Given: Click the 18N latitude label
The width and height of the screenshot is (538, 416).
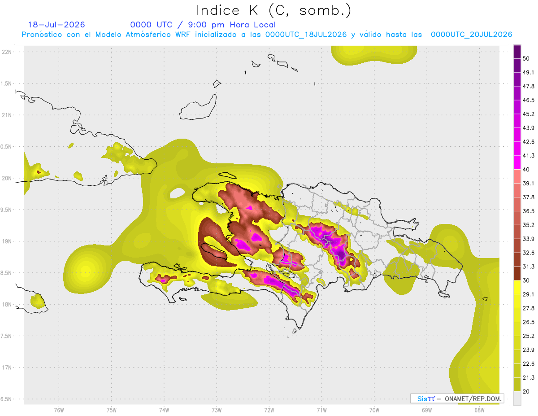Looking at the screenshot, I should (x=8, y=304).
